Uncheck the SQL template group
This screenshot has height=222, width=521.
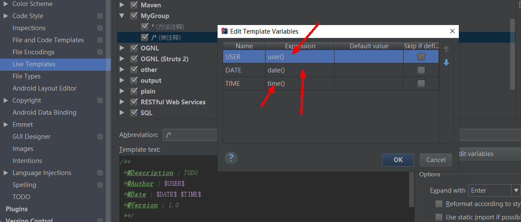(x=134, y=113)
